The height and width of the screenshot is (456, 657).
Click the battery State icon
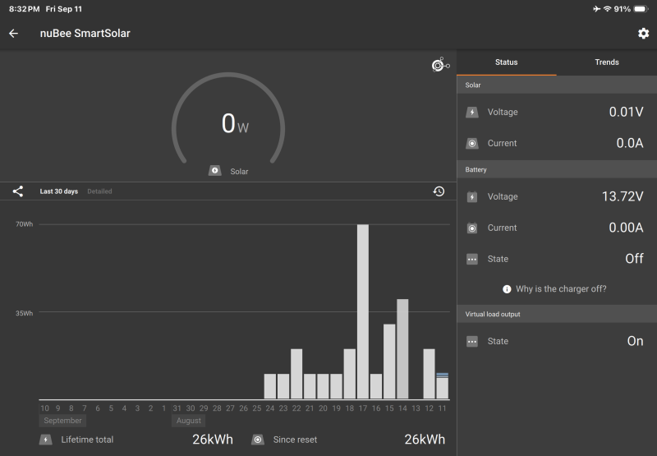(x=472, y=259)
